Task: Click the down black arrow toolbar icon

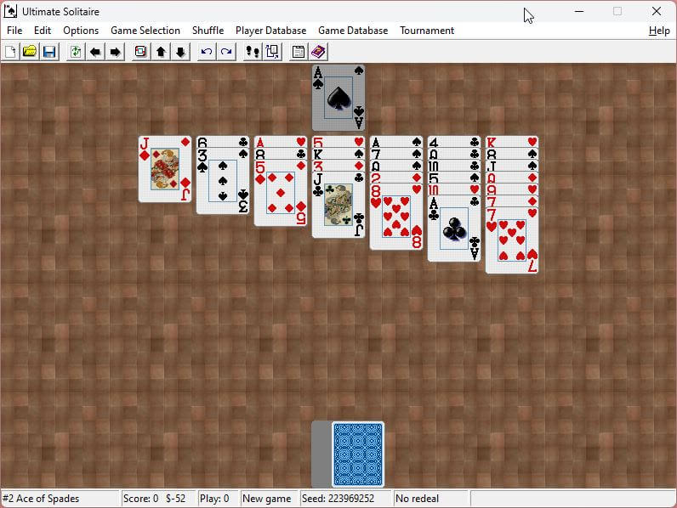Action: (180, 52)
